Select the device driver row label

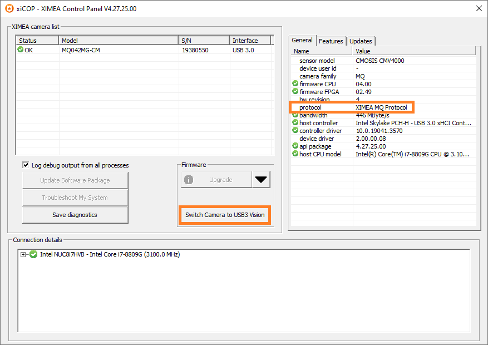tap(317, 139)
